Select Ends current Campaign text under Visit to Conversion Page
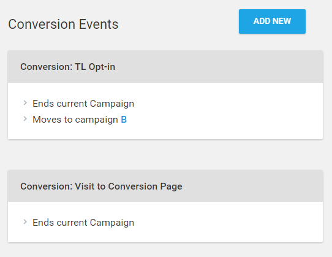Image resolution: width=332 pixels, height=257 pixels. (83, 223)
